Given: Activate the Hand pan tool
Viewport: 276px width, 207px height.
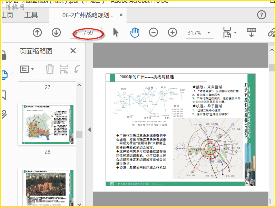Looking at the screenshot, I should pyautogui.click(x=134, y=32).
